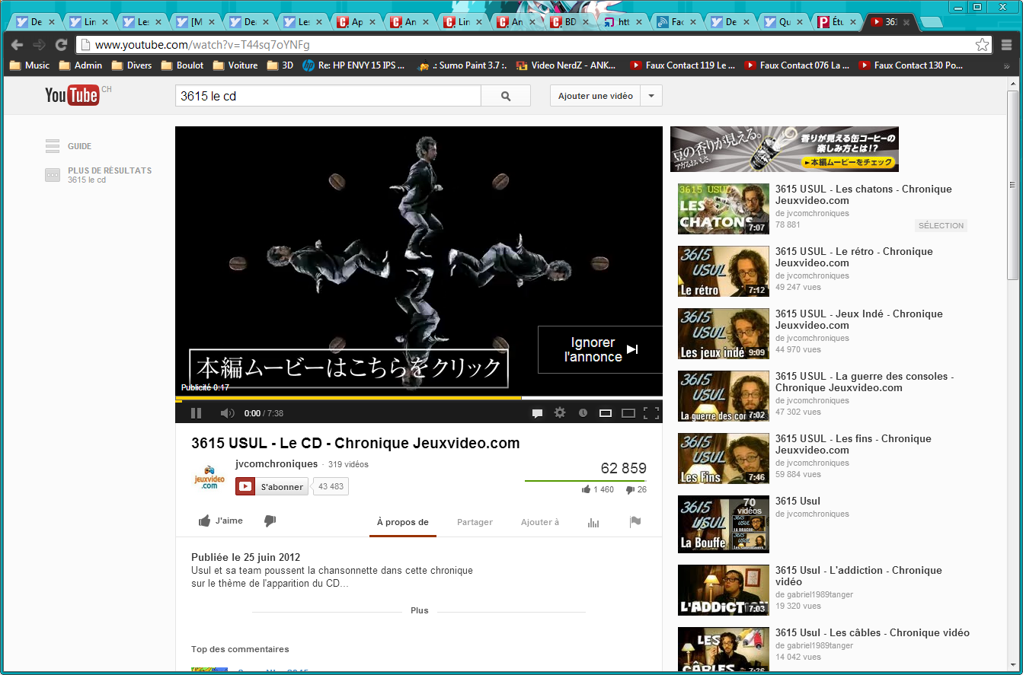
Task: Bookmark this page with the star icon
Action: 983,45
